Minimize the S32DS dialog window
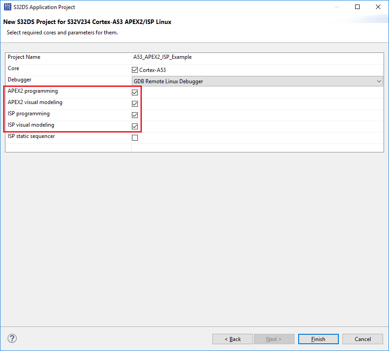389x351 pixels. point(337,7)
